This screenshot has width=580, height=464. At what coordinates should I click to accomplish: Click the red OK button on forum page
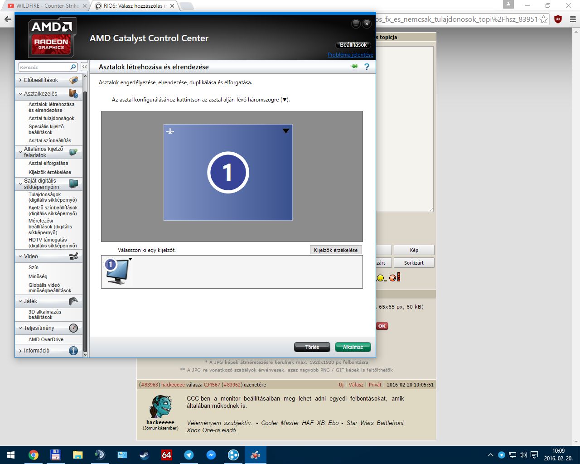[382, 326]
